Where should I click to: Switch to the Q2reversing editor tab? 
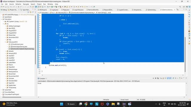151,10
